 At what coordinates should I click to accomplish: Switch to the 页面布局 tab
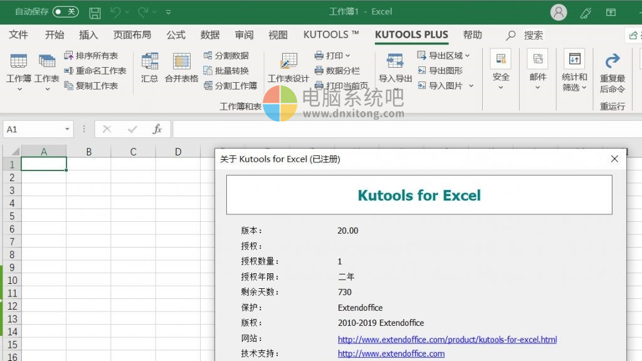(x=132, y=35)
